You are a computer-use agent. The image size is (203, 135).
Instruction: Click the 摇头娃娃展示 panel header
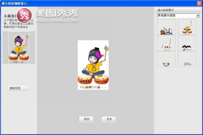click(x=178, y=10)
